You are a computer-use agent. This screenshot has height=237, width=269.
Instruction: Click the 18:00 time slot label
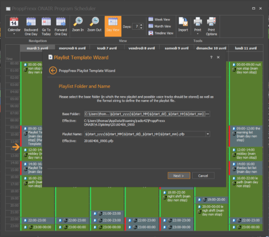tap(14, 191)
